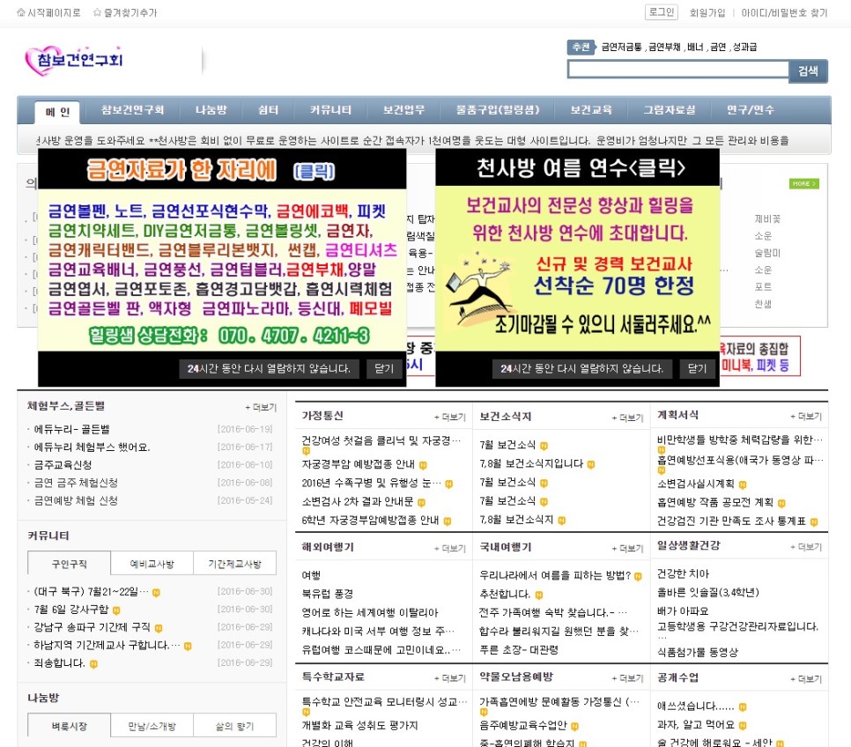Expand 더보기 for 체험부스,골든벨 section

pos(261,407)
